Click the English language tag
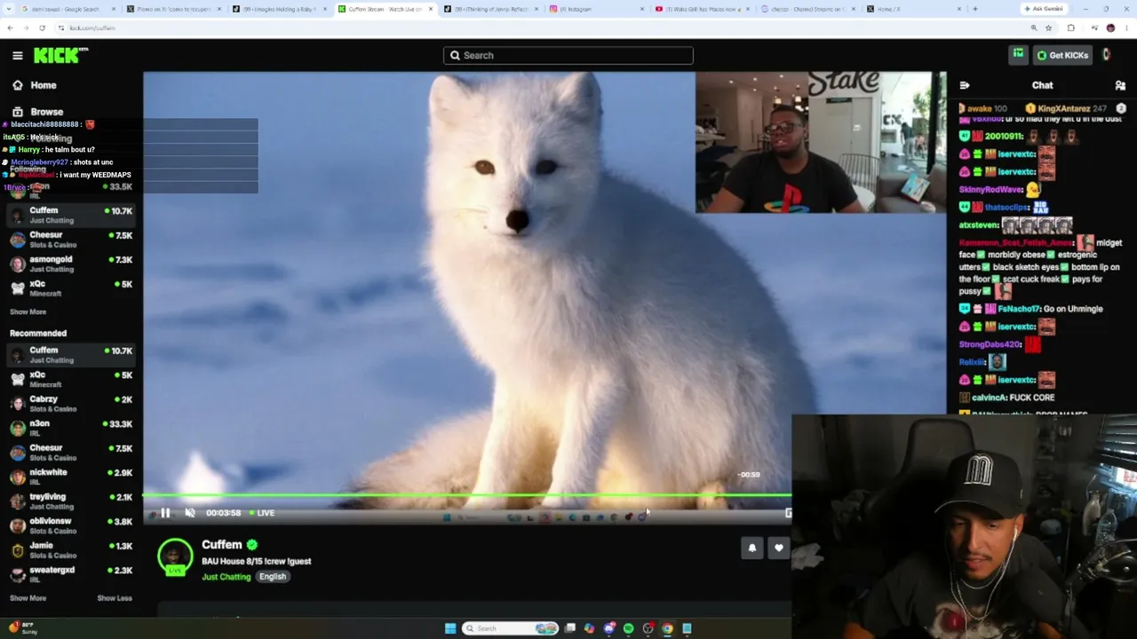Viewport: 1137px width, 639px height. click(273, 577)
